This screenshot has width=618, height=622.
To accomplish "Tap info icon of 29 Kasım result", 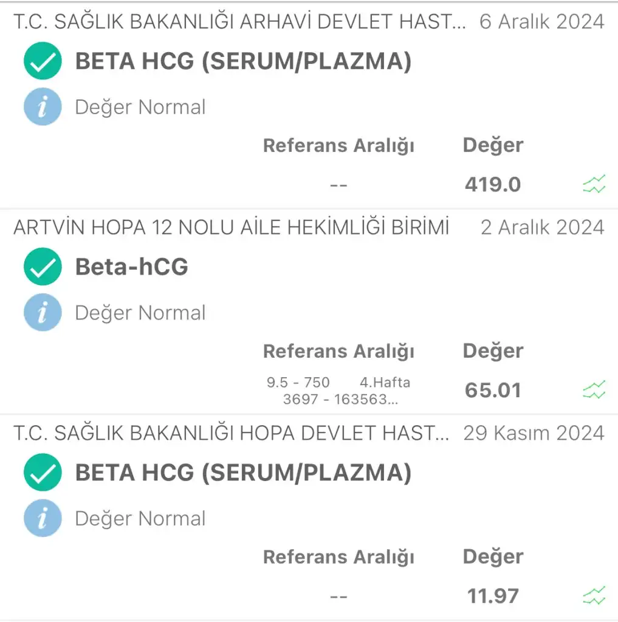I will tap(43, 518).
